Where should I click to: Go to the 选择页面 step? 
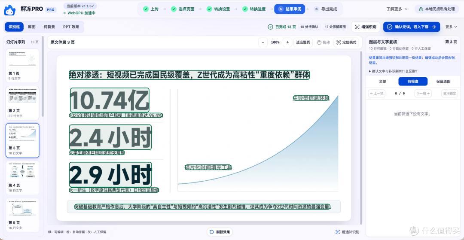coord(183,9)
